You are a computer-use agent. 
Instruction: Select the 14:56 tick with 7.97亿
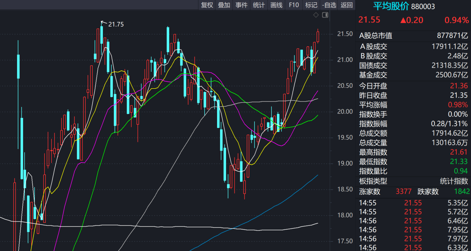(x=413, y=239)
